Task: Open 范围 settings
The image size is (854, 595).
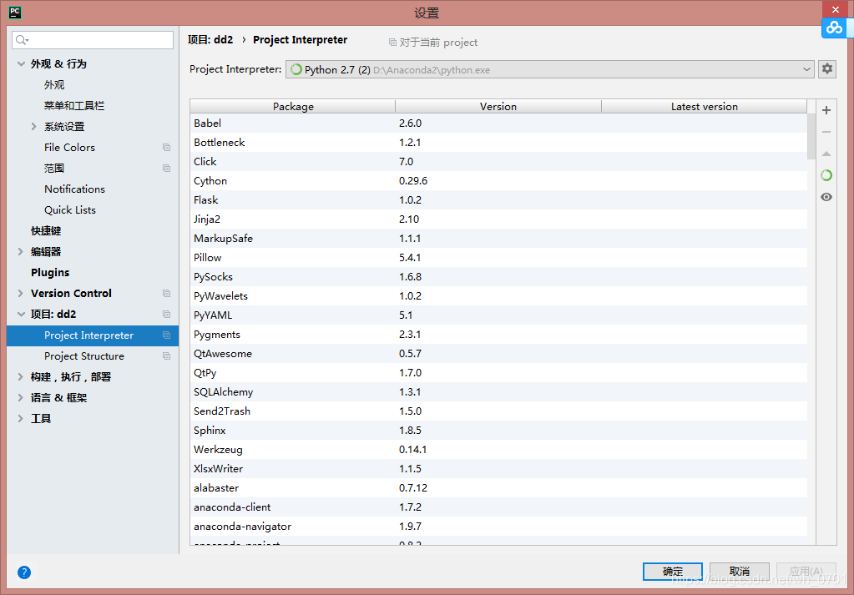Action: point(54,169)
